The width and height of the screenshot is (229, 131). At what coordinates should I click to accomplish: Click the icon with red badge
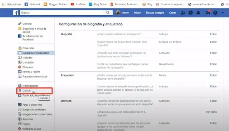point(208,12)
